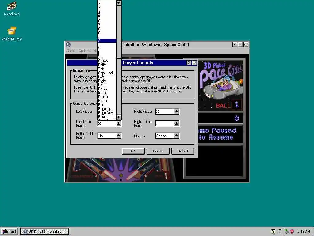Pick Page Up in the open key list

(x=107, y=109)
